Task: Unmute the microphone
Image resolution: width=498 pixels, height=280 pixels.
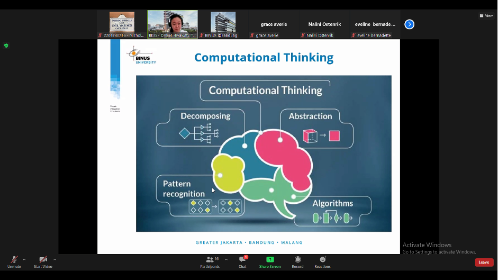Action: click(14, 260)
